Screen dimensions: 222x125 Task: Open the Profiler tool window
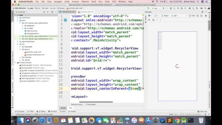(72, 111)
